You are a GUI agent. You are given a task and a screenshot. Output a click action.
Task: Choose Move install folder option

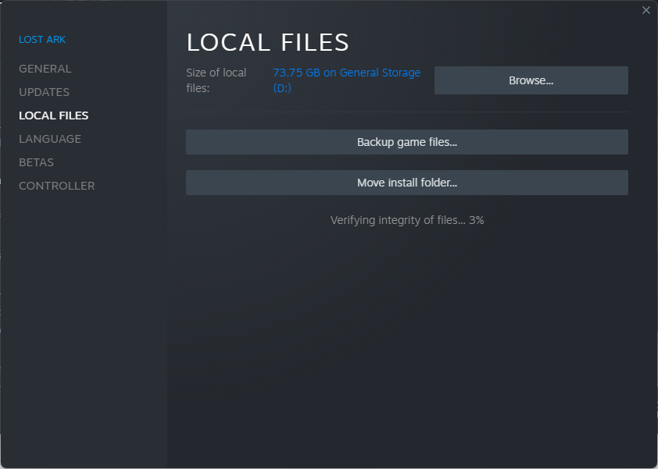coord(407,183)
